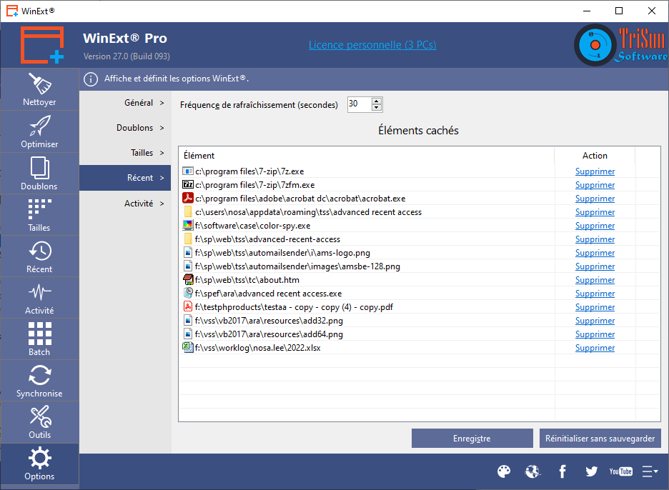Click Supprimer for 7zfm.exe
Screen dimensions: 669x490
595,185
